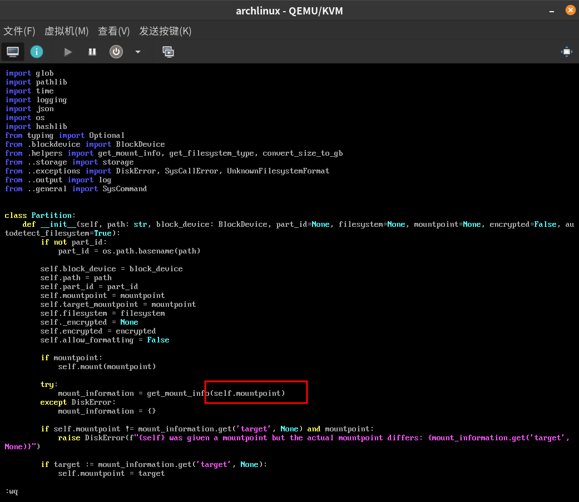Click 'BlockDevice' in the .blockdevice import
This screenshot has width=579, height=502.
(140, 145)
